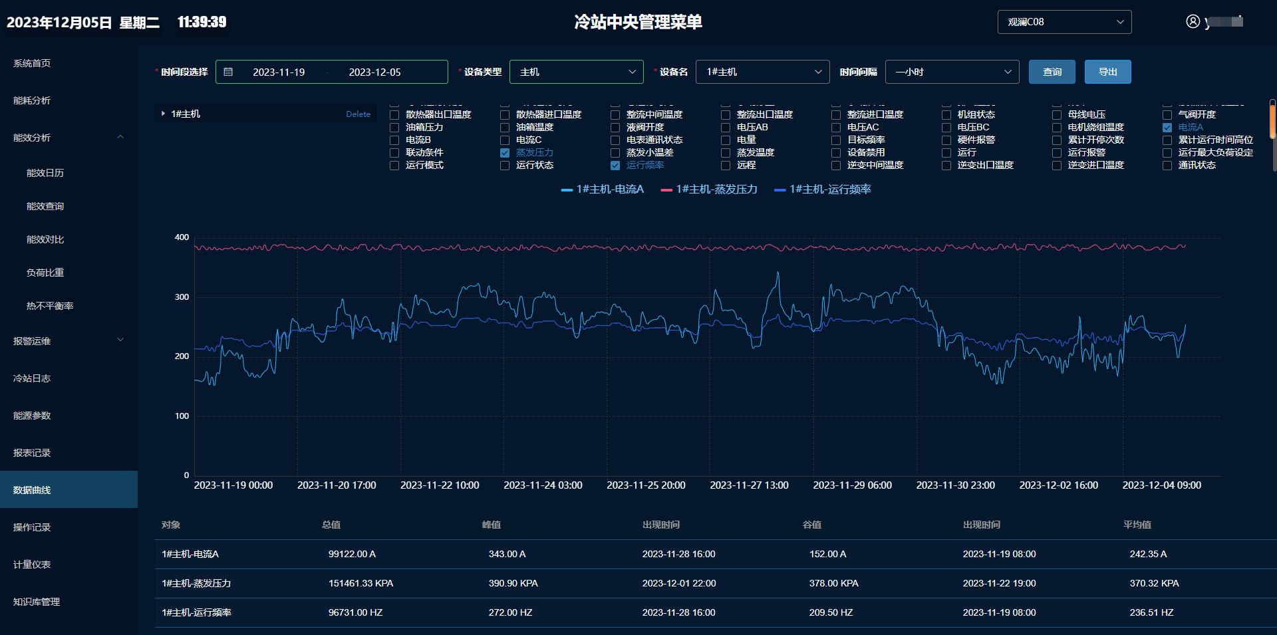Image resolution: width=1277 pixels, height=635 pixels.
Task: Click the 导出 export button
Action: coord(1107,71)
